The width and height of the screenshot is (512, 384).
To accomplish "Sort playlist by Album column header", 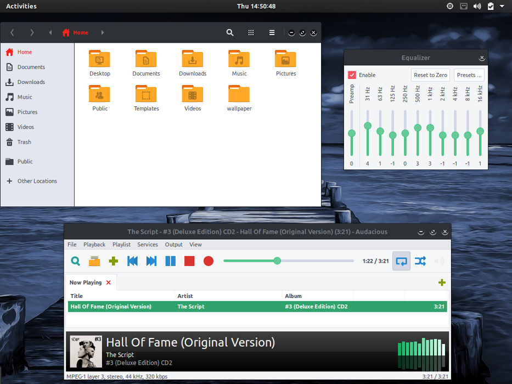I will point(318,296).
